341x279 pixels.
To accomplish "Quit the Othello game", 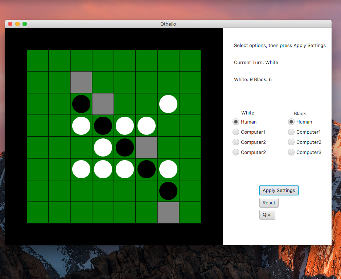I will coord(267,215).
